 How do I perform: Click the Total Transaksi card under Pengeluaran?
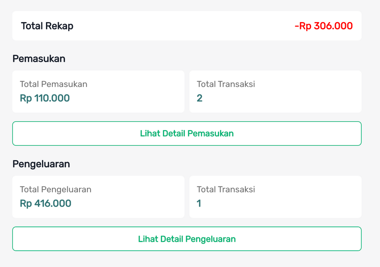click(x=275, y=197)
